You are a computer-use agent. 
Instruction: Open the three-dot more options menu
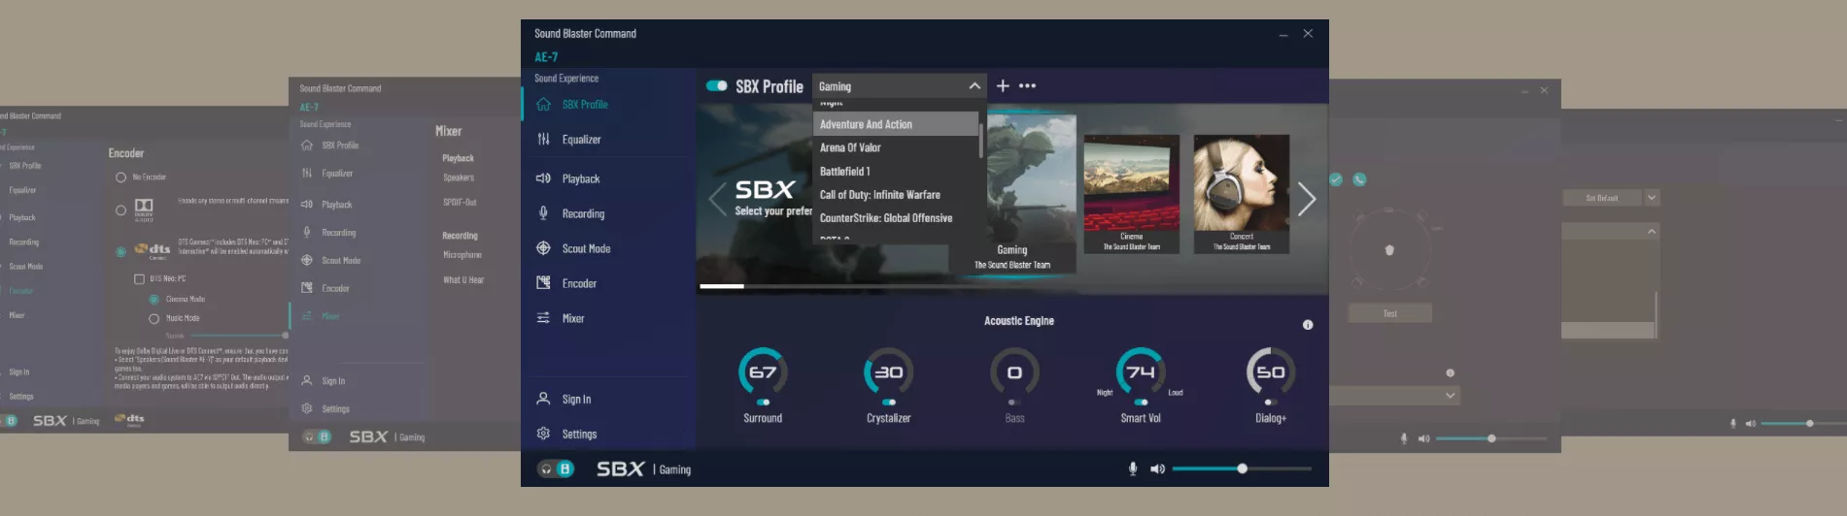[x=1027, y=86]
